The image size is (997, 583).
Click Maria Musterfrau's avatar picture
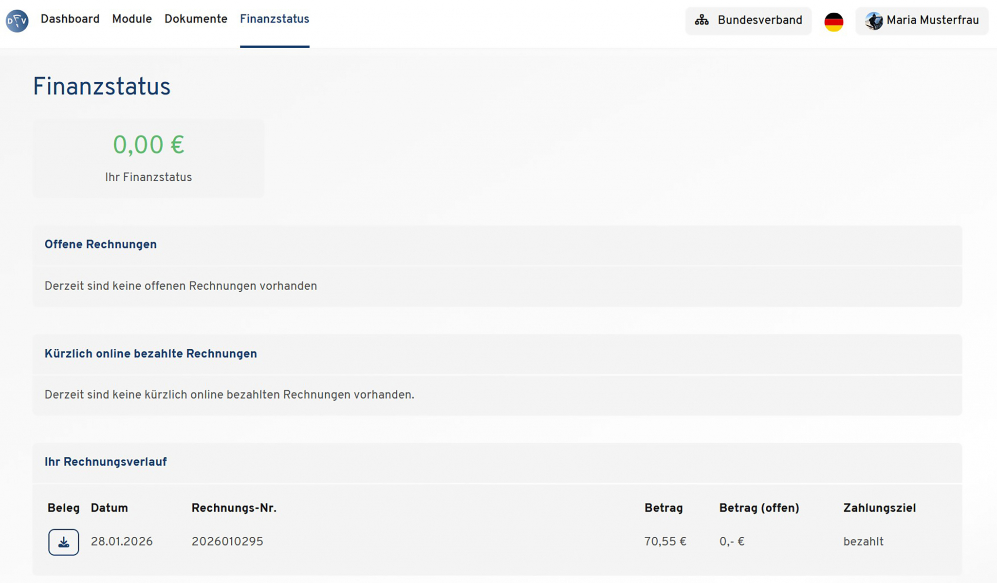tap(874, 21)
